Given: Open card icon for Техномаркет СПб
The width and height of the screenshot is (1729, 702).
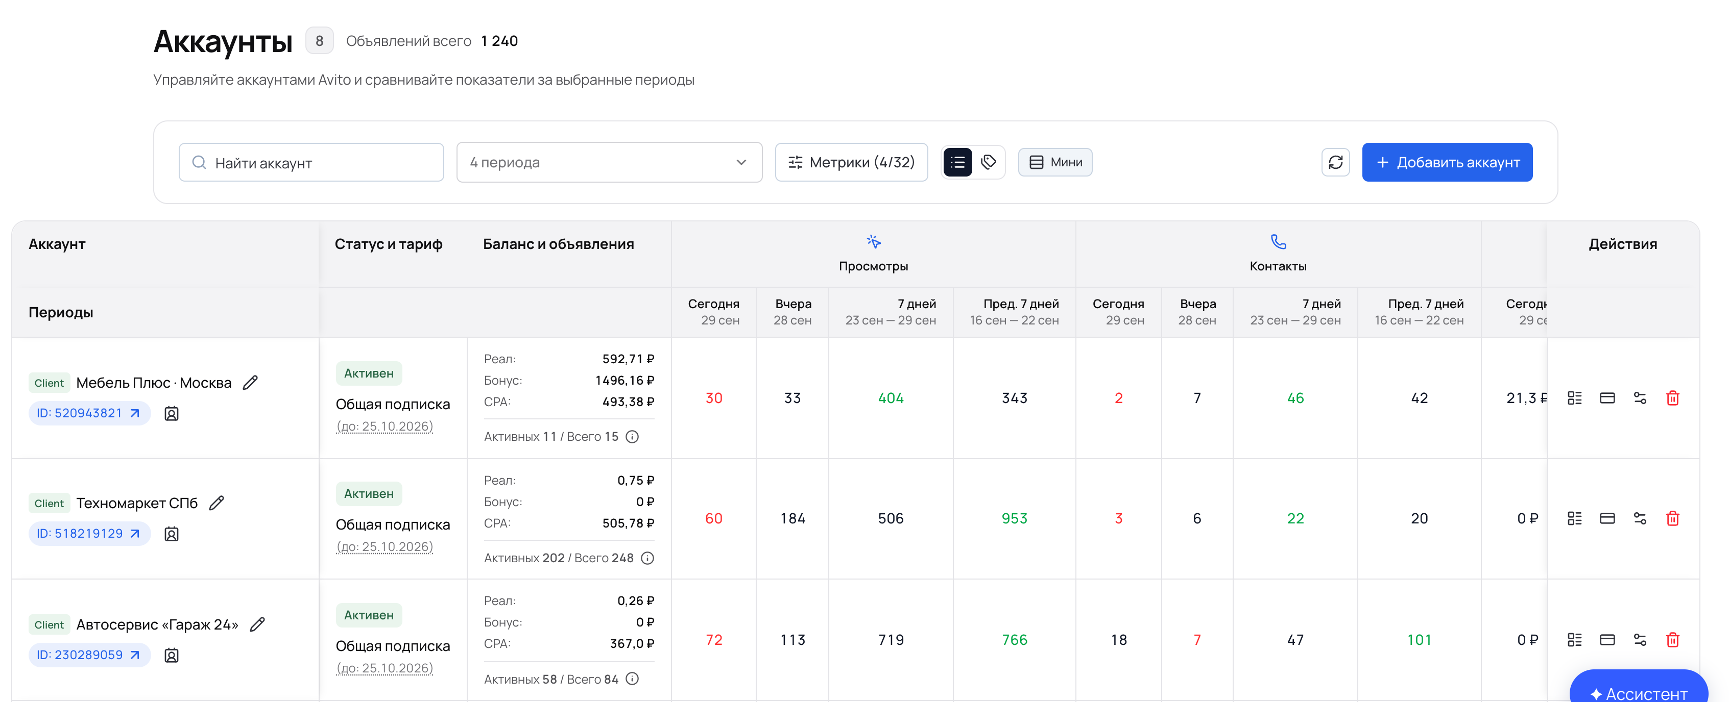Looking at the screenshot, I should [x=1607, y=518].
